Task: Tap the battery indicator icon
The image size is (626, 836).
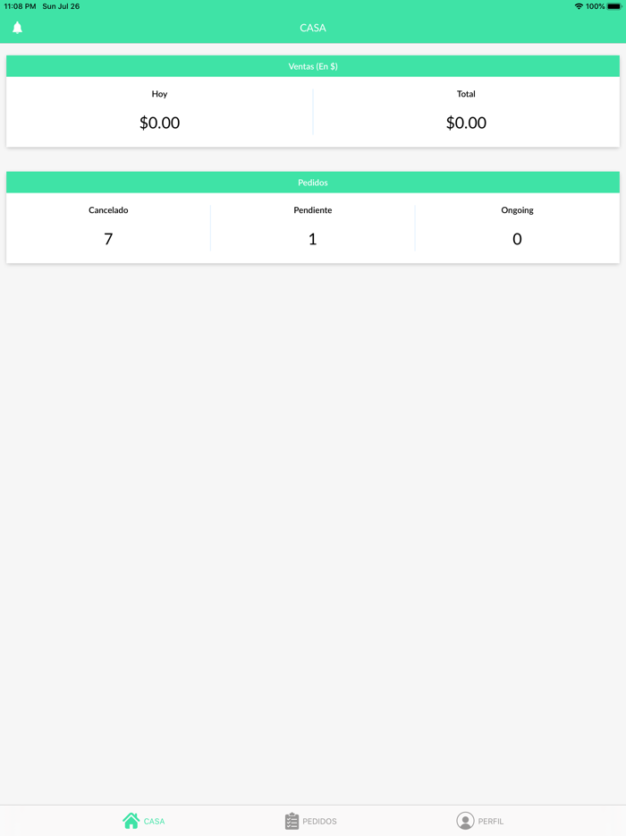Action: coord(613,6)
